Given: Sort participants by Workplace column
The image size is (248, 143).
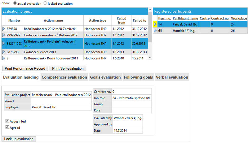Looking at the screenshot, I should pos(239,18).
